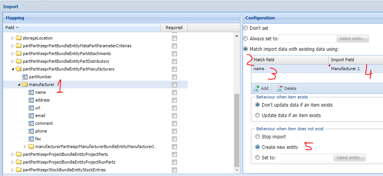383x176 pixels.
Task: Expand the ProjectRunParts tree node
Action: (x=13, y=162)
